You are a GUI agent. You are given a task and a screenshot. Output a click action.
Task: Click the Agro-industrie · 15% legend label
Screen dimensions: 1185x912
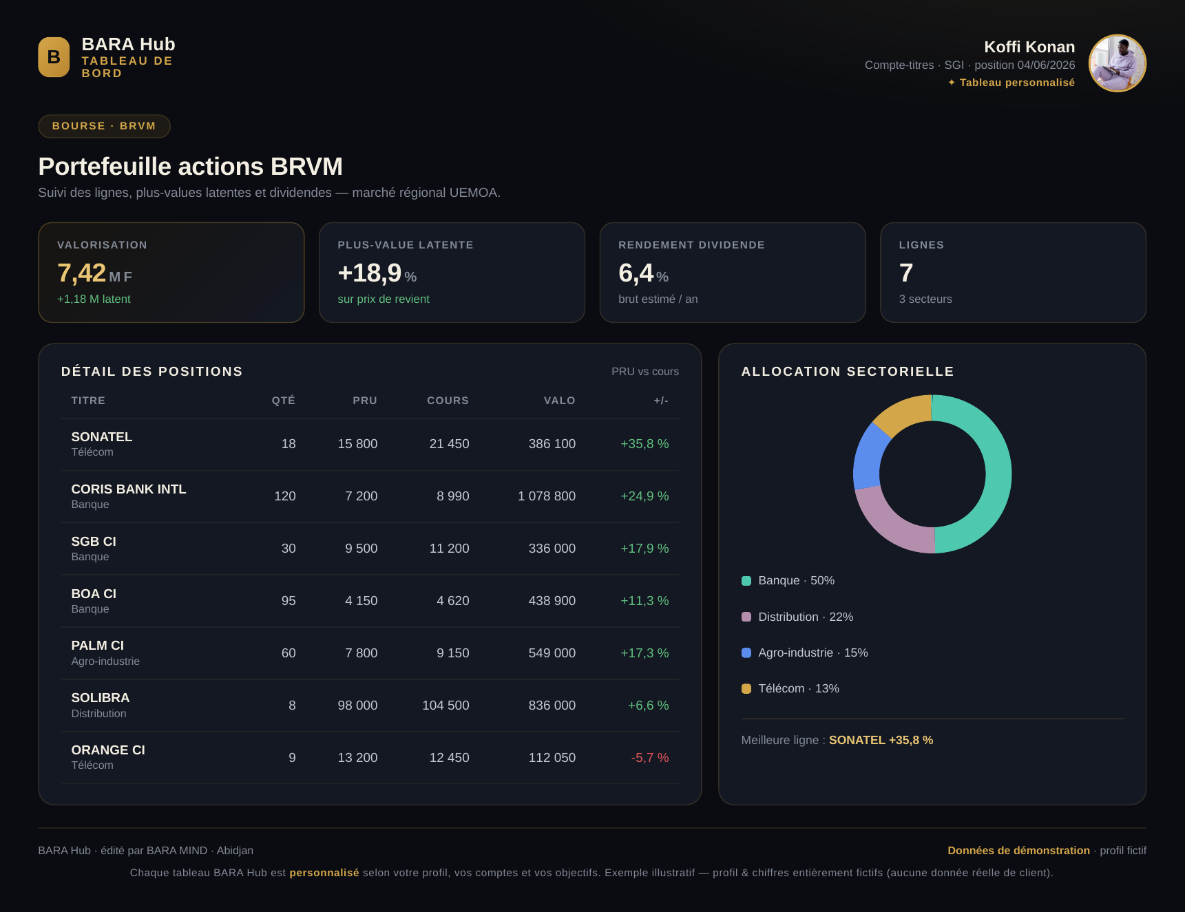tap(813, 653)
